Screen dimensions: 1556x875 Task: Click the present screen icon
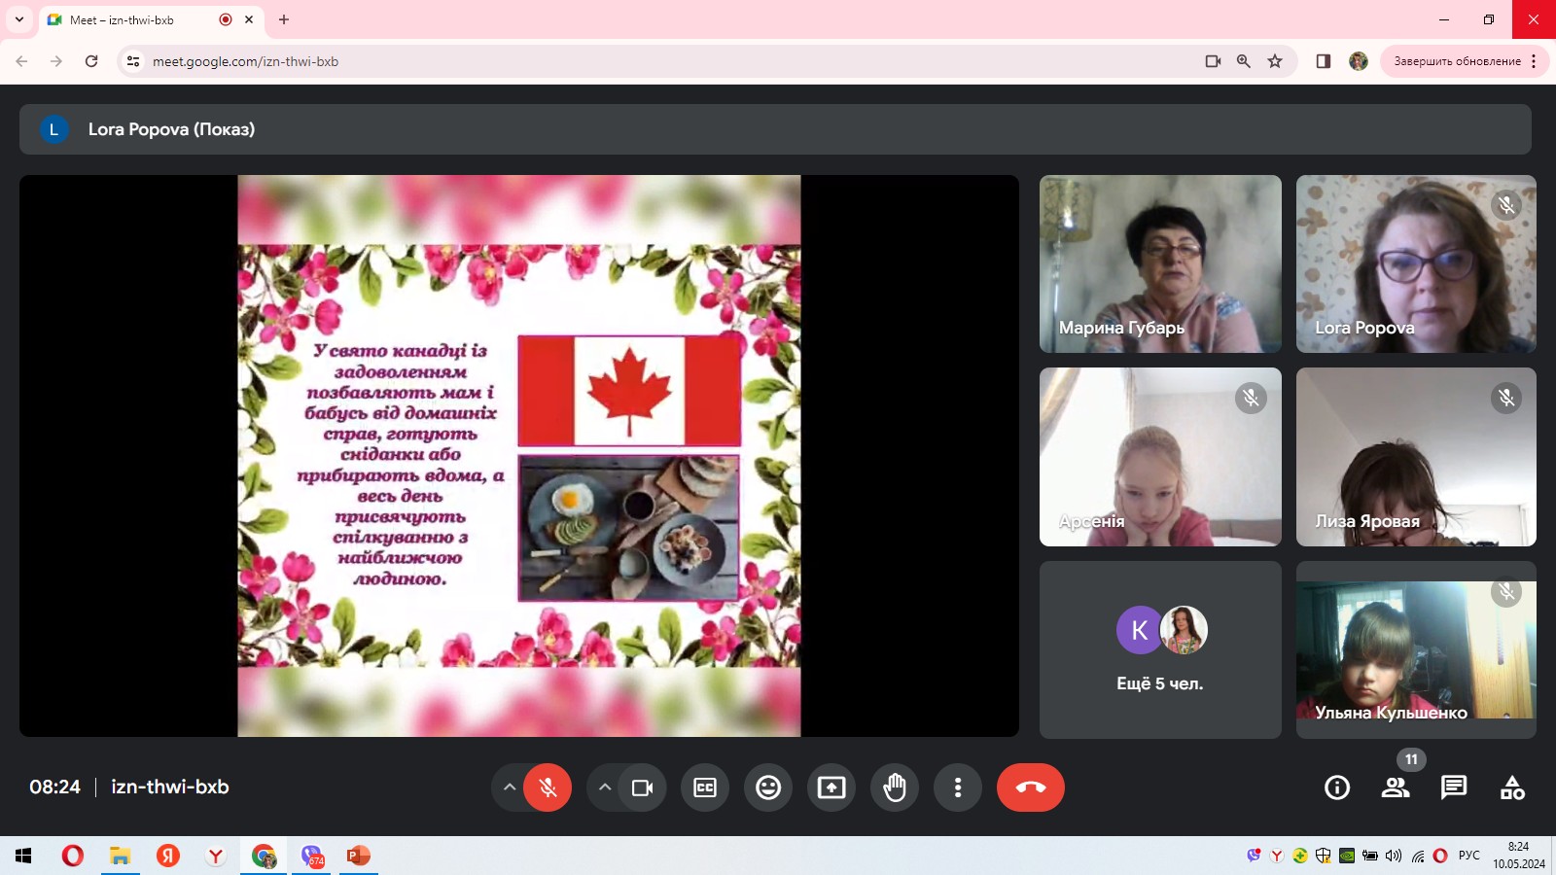[831, 787]
